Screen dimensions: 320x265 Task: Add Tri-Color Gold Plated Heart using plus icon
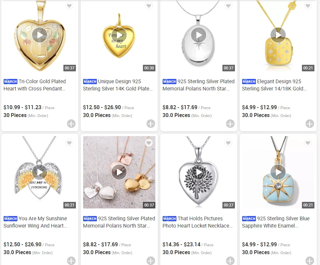click(x=71, y=124)
